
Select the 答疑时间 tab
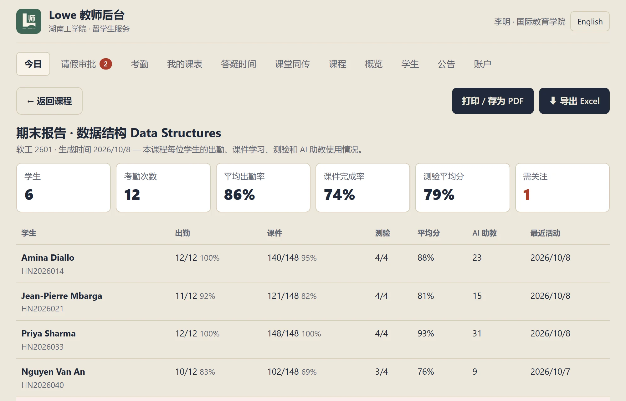point(239,64)
